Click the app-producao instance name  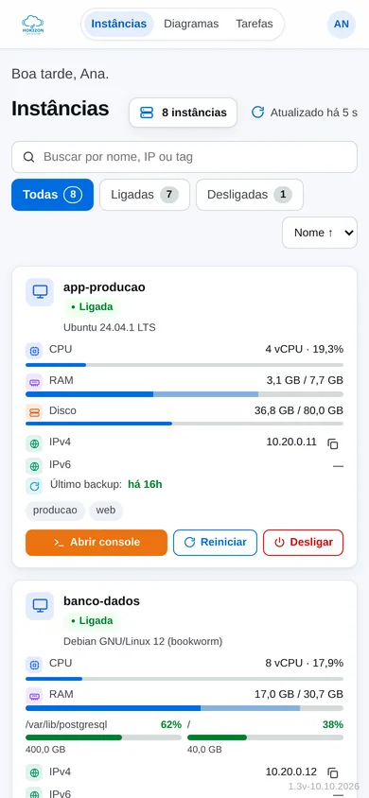tap(104, 287)
